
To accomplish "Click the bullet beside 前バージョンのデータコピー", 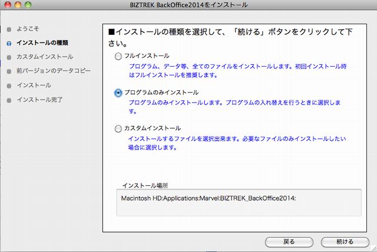I will point(8,71).
